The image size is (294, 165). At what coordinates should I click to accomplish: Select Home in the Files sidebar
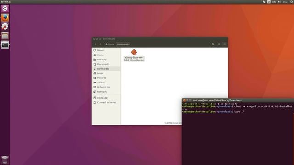click(x=106, y=55)
